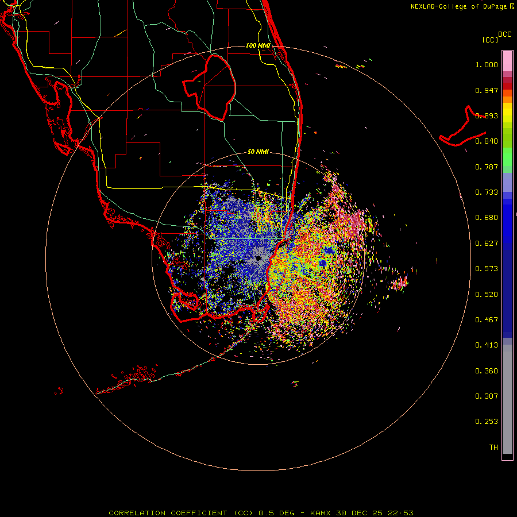Click the 0.893 scale value
This screenshot has height=517, width=517.
pos(487,115)
